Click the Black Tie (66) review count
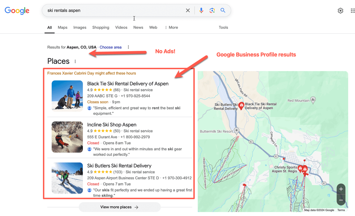Image resolution: width=355 pixels, height=216 pixels. [x=117, y=90]
